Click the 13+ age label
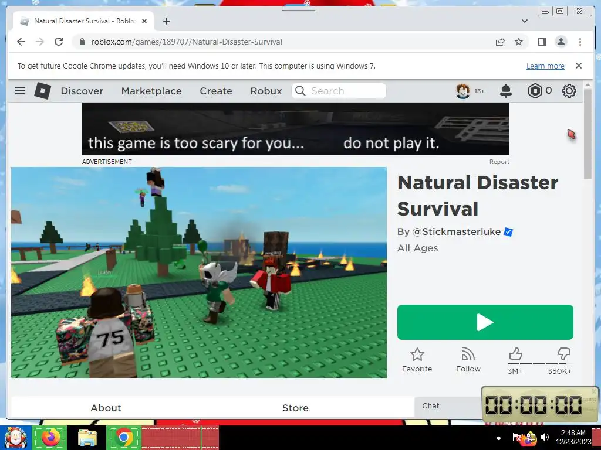The image size is (601, 450). [x=479, y=91]
